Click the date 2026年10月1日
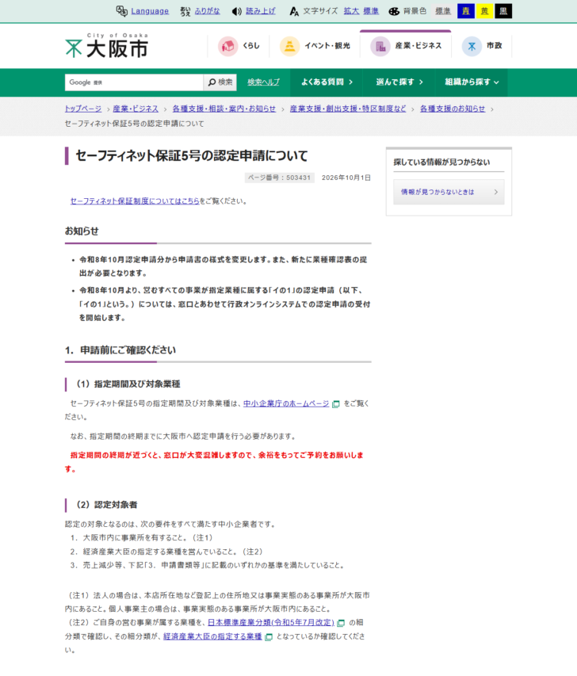The width and height of the screenshot is (577, 676). [x=346, y=178]
